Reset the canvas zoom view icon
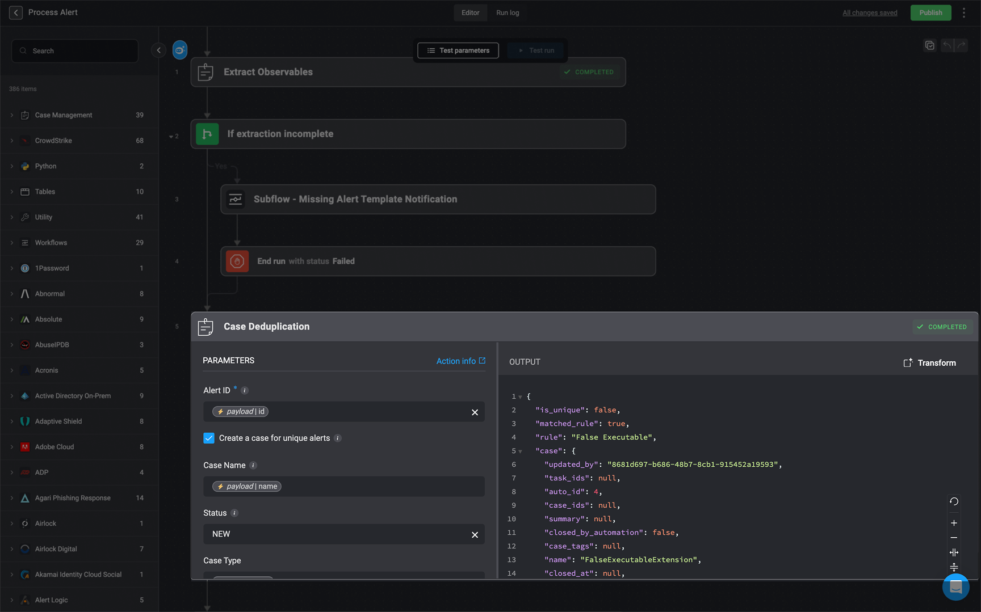This screenshot has height=612, width=981. [x=954, y=501]
